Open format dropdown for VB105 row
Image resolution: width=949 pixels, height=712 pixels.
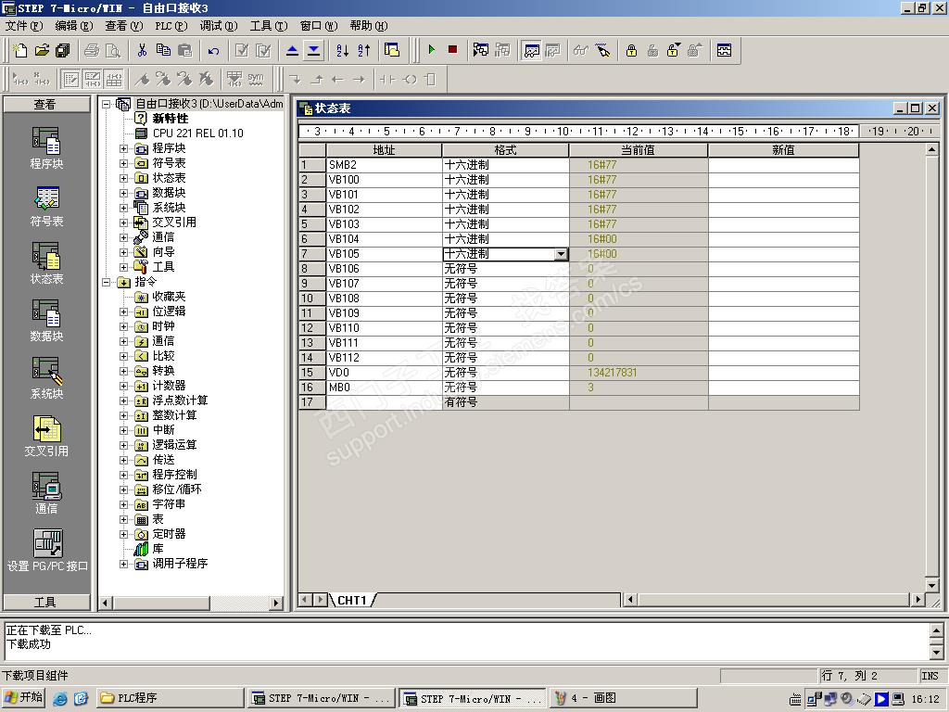click(x=561, y=254)
